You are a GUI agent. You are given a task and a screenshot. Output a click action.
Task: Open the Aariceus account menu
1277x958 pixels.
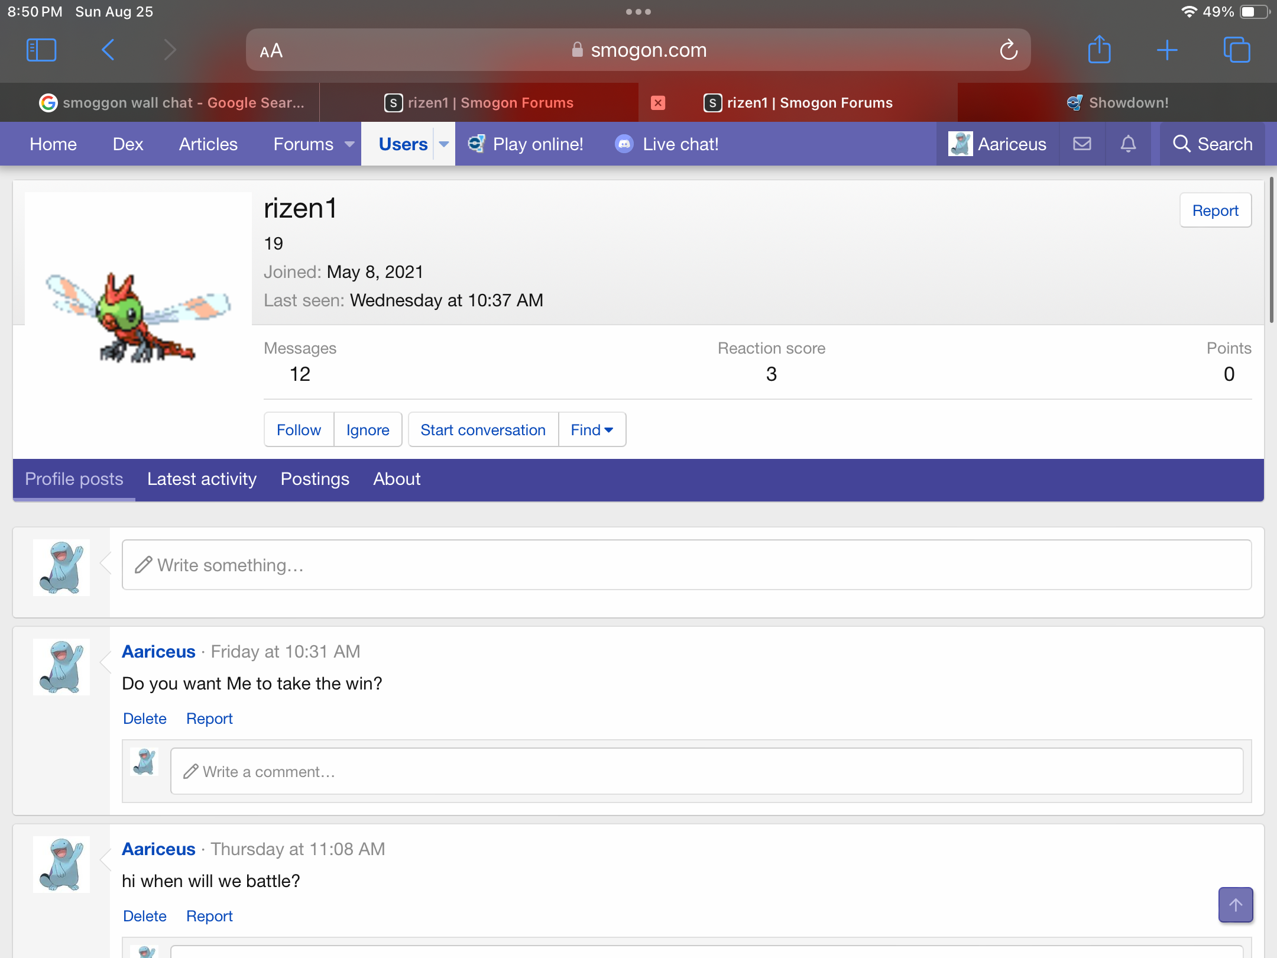point(997,144)
